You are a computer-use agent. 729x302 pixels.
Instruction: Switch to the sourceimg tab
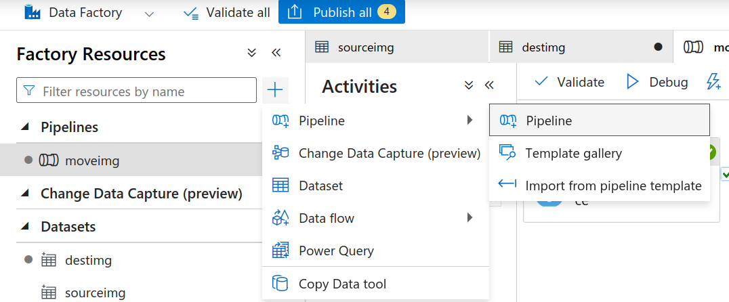coord(397,47)
